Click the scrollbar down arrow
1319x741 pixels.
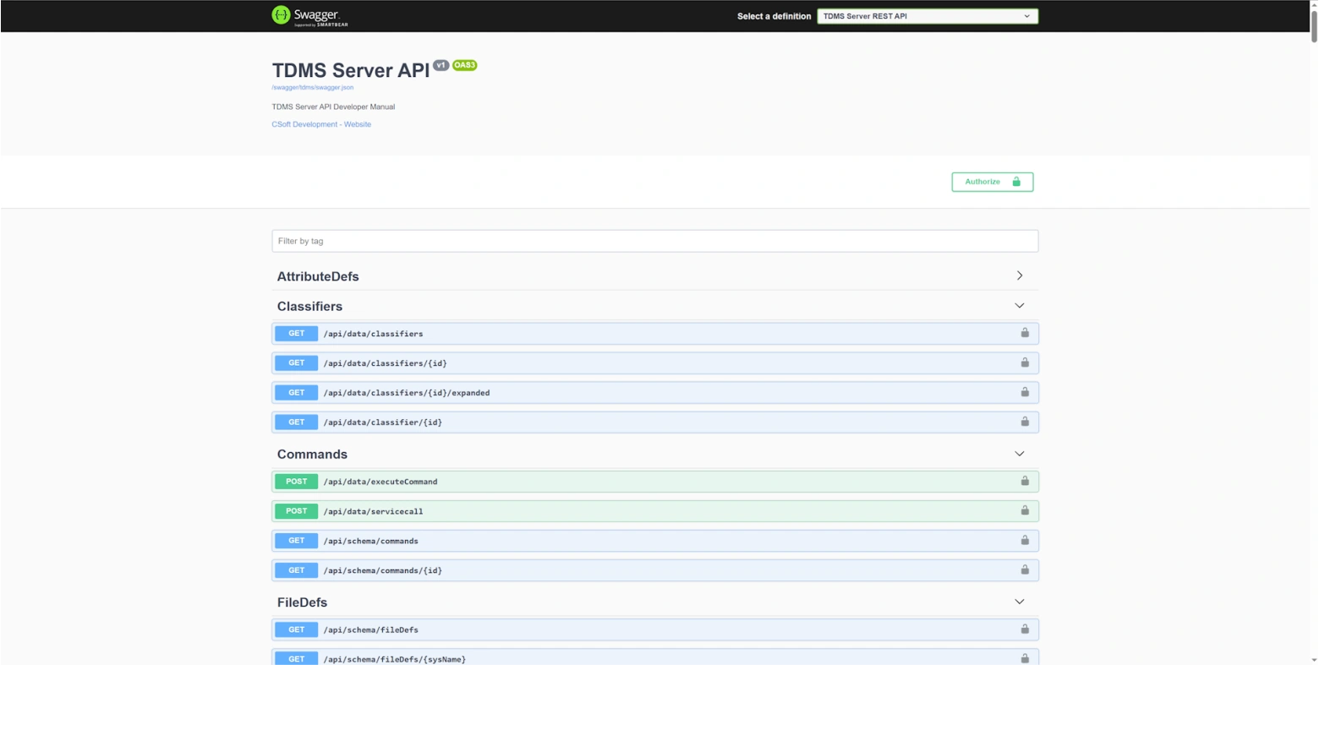click(x=1314, y=660)
